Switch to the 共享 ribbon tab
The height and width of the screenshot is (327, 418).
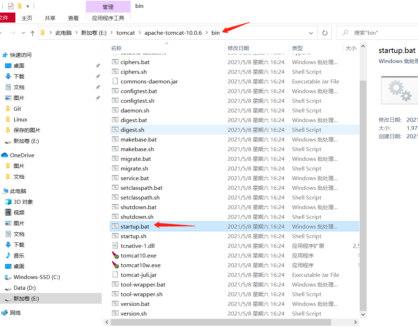tap(50, 18)
